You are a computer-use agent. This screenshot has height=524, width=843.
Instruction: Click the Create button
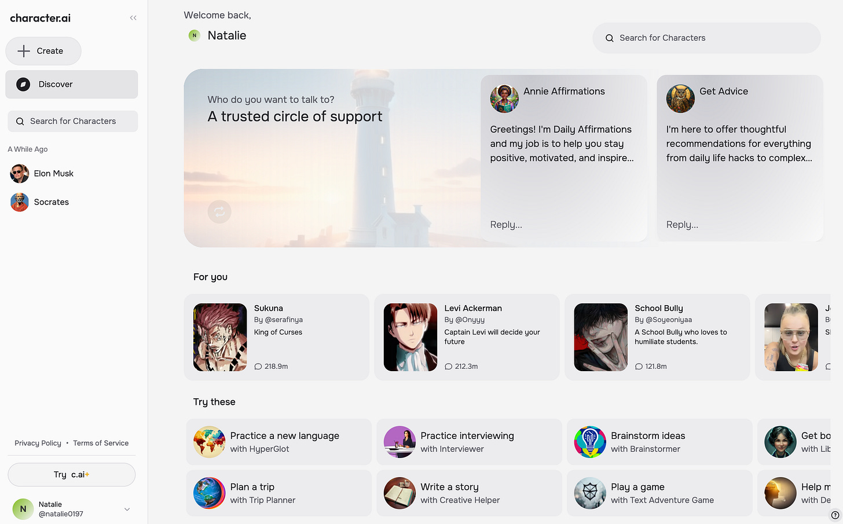[43, 51]
